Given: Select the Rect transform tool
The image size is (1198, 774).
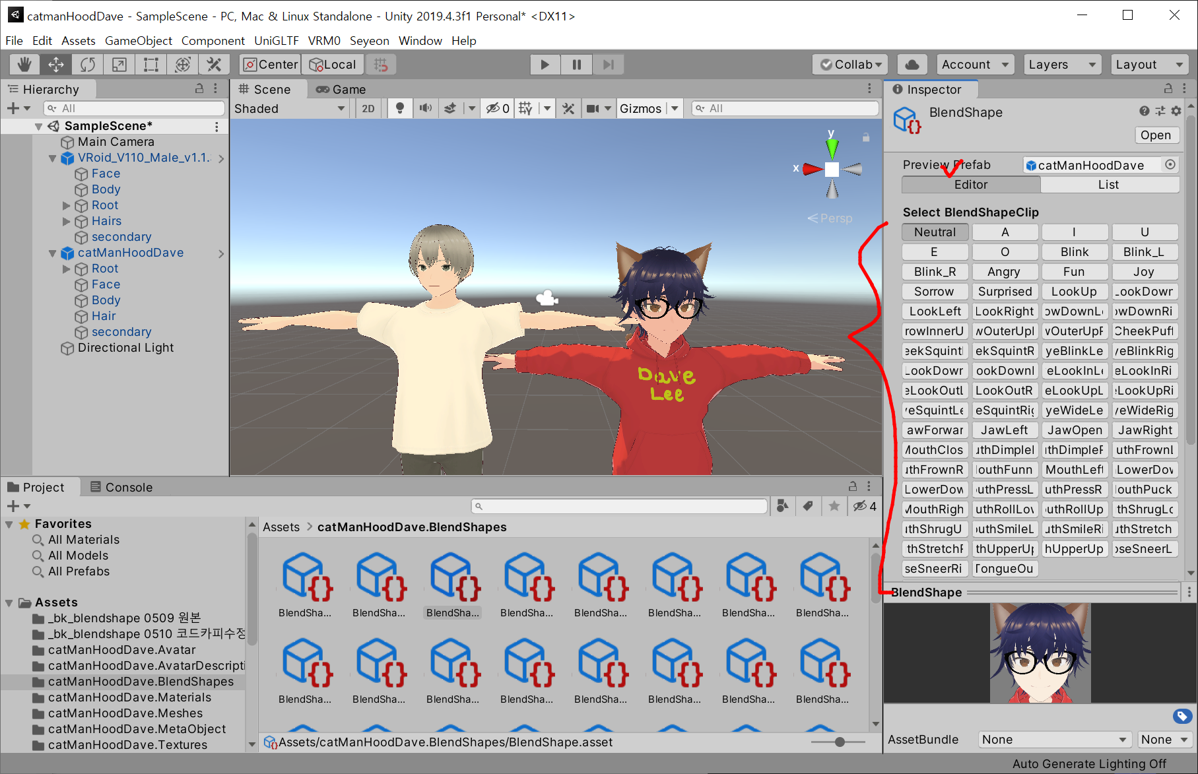Looking at the screenshot, I should [x=151, y=65].
